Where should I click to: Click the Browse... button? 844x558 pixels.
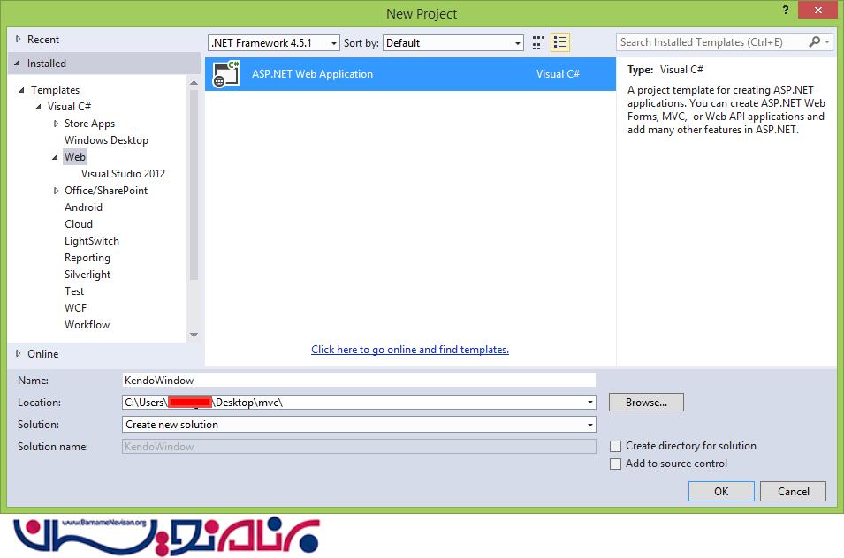(646, 402)
